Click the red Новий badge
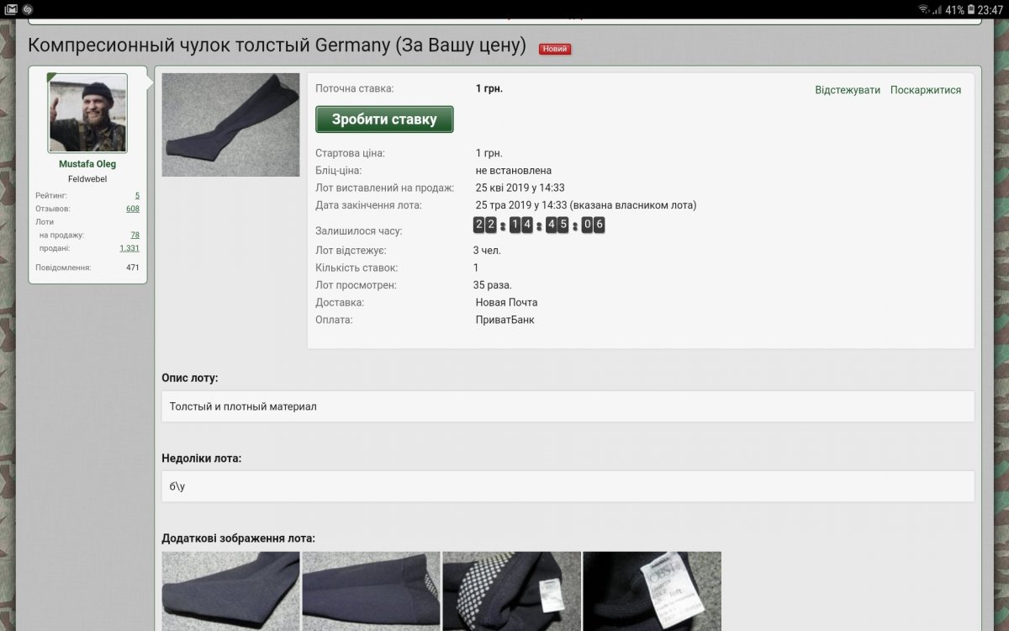Image resolution: width=1009 pixels, height=631 pixels. [x=555, y=49]
